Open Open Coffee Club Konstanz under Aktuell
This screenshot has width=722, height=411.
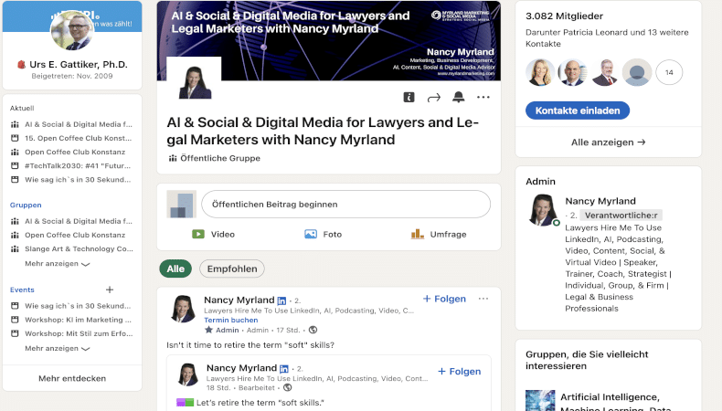69,152
